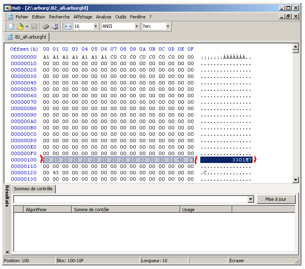Click the Somme de contôle column header
This screenshot has width=305, height=269.
[x=126, y=210]
